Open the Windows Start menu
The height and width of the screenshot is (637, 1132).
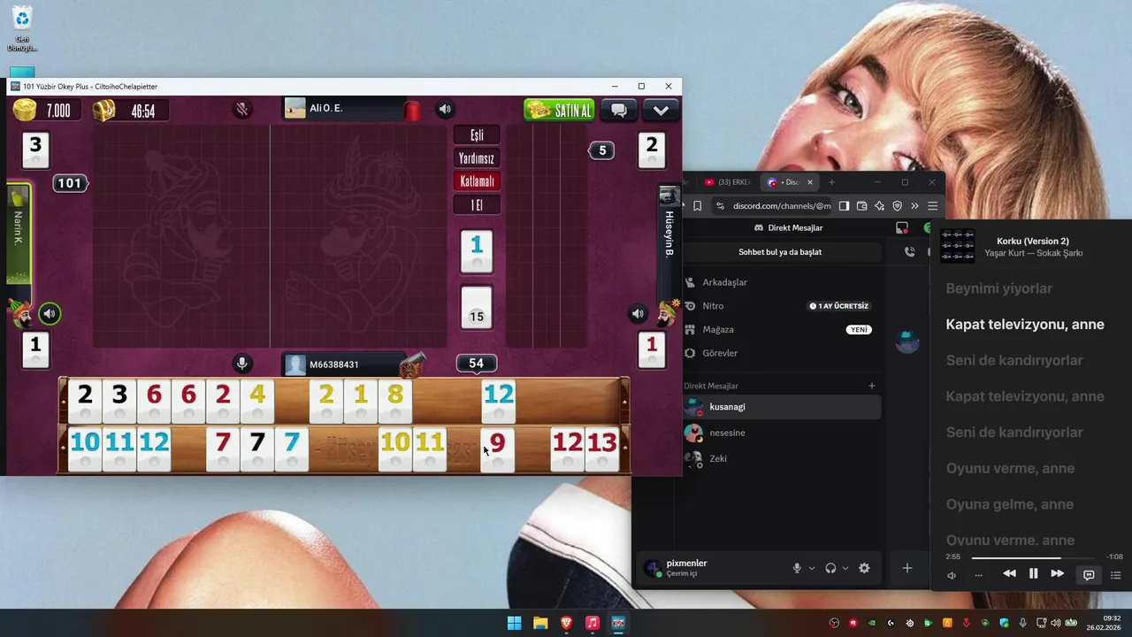pyautogui.click(x=514, y=623)
